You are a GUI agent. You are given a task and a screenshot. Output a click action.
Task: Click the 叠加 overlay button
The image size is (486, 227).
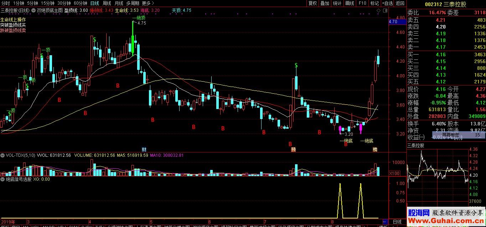(325, 3)
